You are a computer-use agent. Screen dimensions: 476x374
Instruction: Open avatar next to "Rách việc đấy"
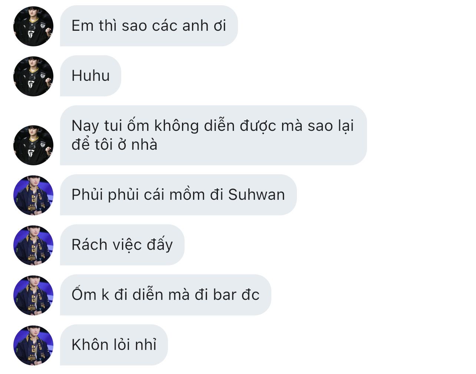(33, 245)
